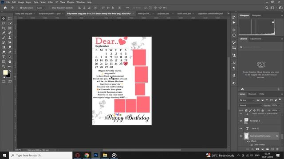The image size is (284, 159).
Task: Select the Crop tool
Action: 4,28
